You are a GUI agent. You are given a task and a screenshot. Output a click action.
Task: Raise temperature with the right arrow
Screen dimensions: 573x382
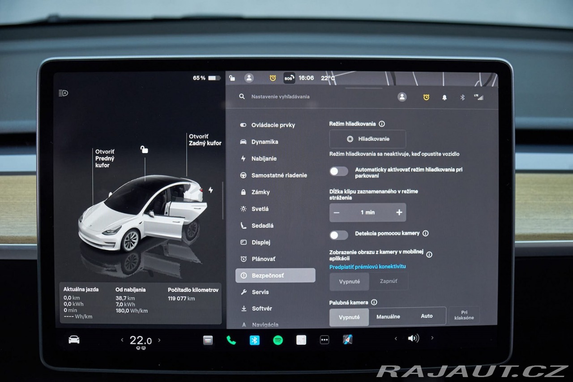159,340
